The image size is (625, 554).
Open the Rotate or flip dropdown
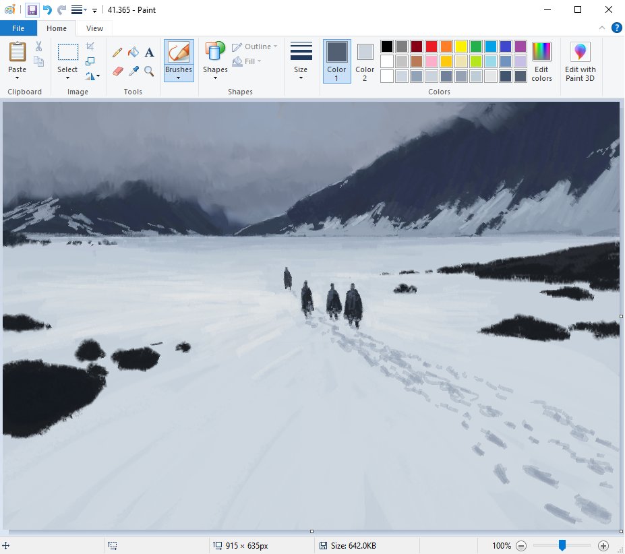(x=92, y=75)
